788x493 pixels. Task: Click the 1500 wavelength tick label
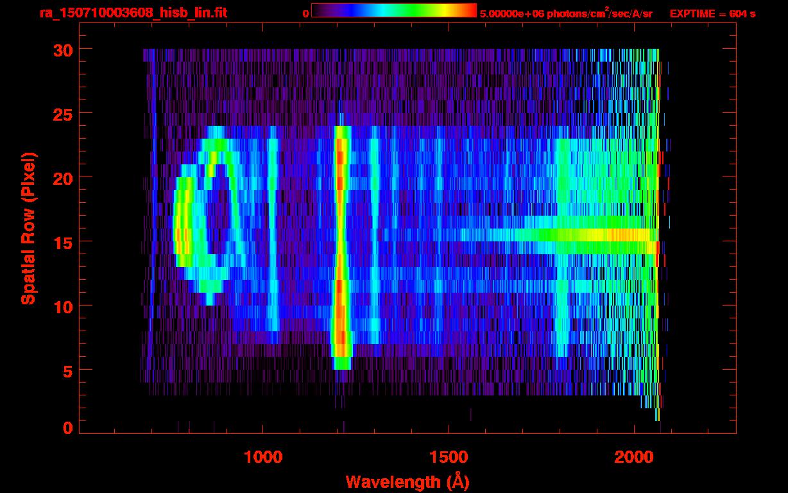point(449,457)
